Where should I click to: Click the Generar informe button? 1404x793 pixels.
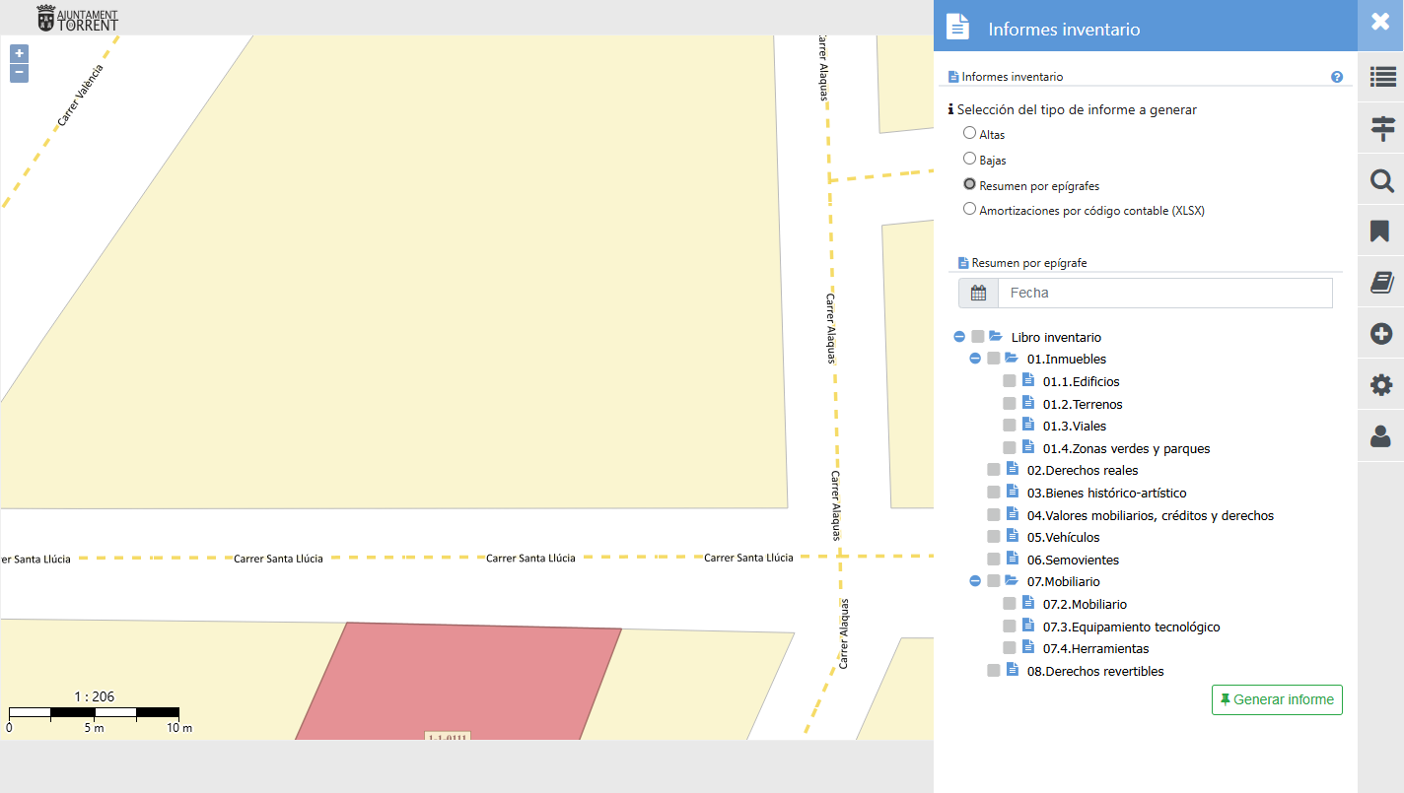click(1277, 699)
